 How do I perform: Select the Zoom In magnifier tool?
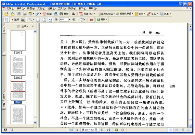click(31, 19)
